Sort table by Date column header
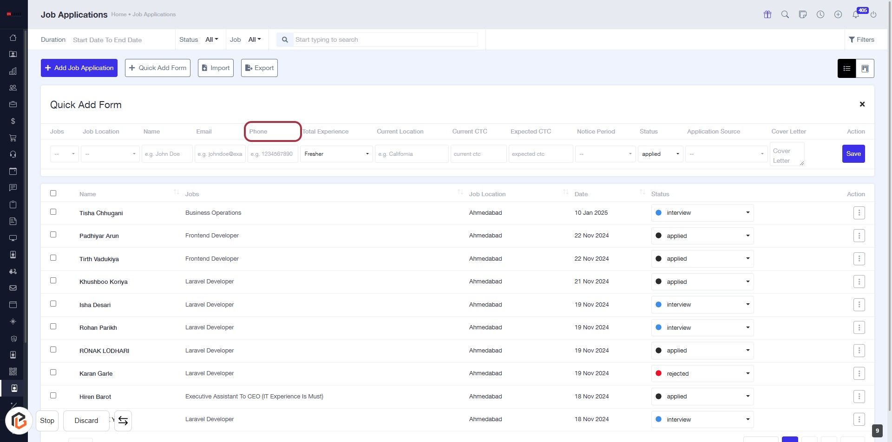Viewport: 892px width, 442px height. point(581,194)
